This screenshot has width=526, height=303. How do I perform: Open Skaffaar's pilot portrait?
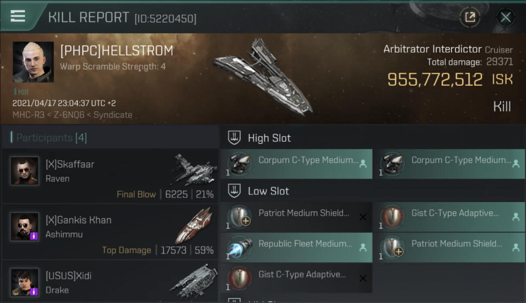(25, 171)
